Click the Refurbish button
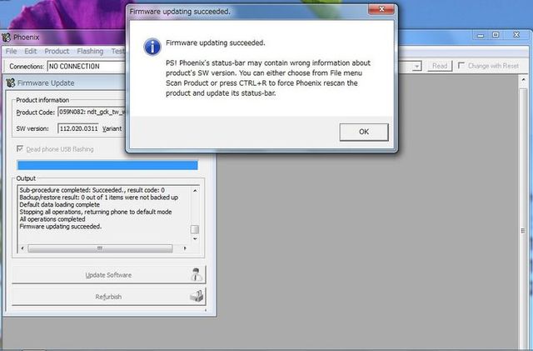This screenshot has width=533, height=351. (108, 296)
